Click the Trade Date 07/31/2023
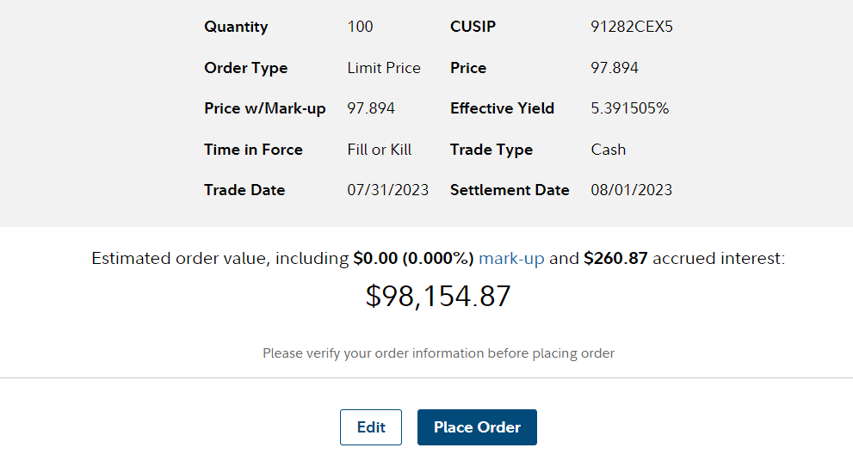Image resolution: width=853 pixels, height=460 pixels. tap(387, 190)
